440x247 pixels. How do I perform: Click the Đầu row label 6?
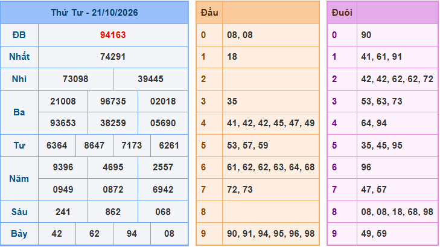pos(203,167)
